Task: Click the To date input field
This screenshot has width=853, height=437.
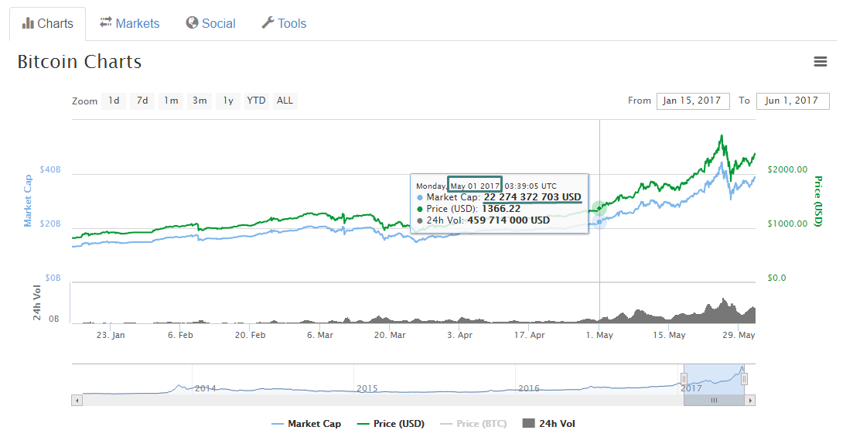Action: pos(793,101)
